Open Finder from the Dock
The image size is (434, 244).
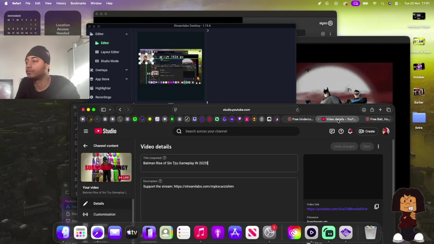coord(63,232)
